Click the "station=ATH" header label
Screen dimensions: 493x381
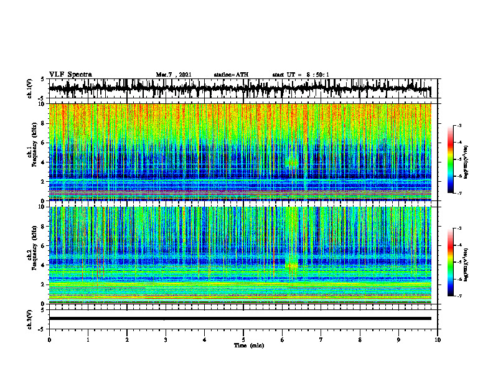(231, 75)
